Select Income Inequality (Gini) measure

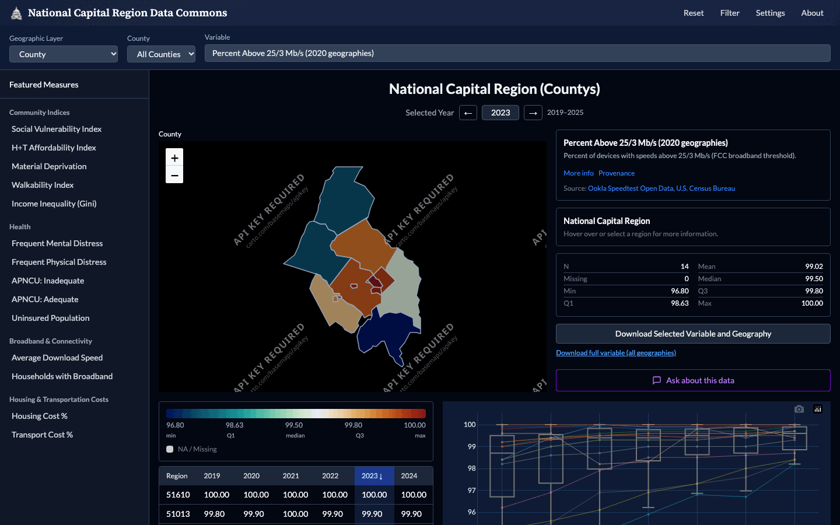point(54,204)
